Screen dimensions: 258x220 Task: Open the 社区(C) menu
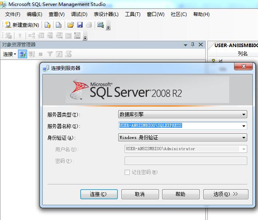(179, 14)
